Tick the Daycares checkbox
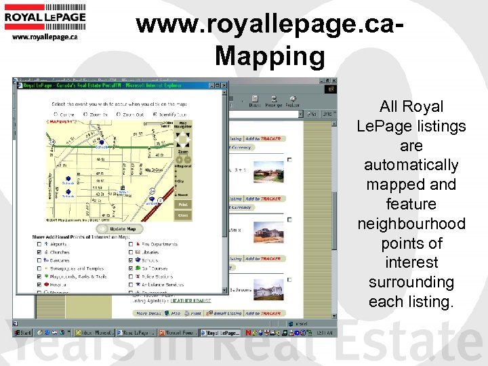 click(x=39, y=260)
